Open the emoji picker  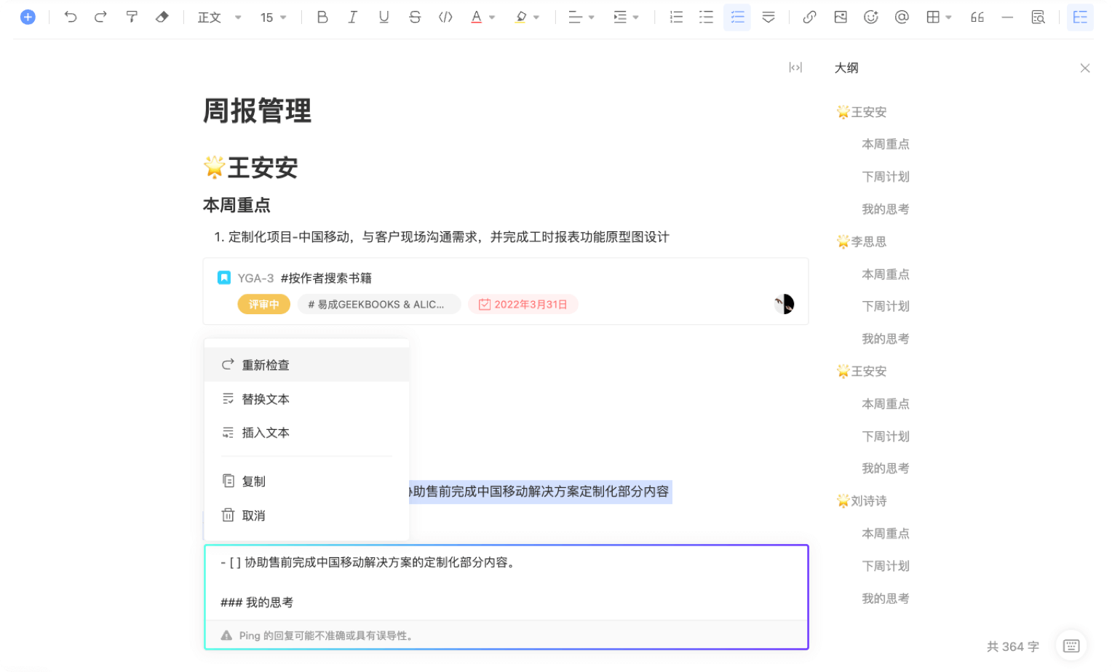click(x=870, y=17)
